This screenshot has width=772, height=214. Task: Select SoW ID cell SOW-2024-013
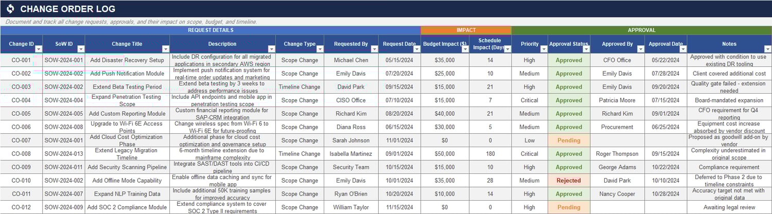pyautogui.click(x=64, y=154)
